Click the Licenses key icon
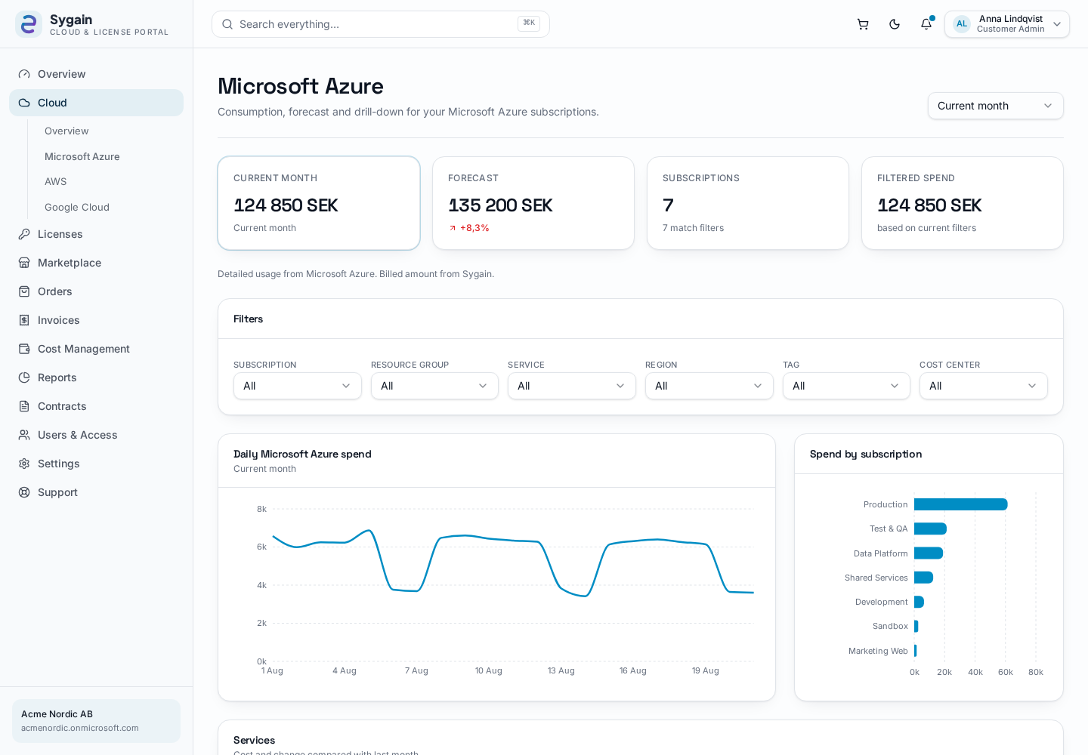The image size is (1088, 755). point(24,234)
